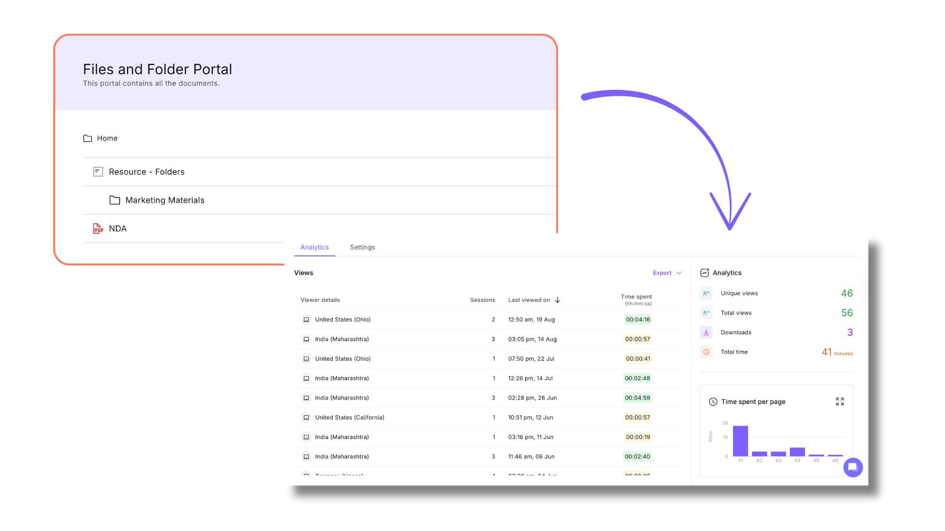Open the chat support bubble
945x531 pixels.
coord(853,467)
